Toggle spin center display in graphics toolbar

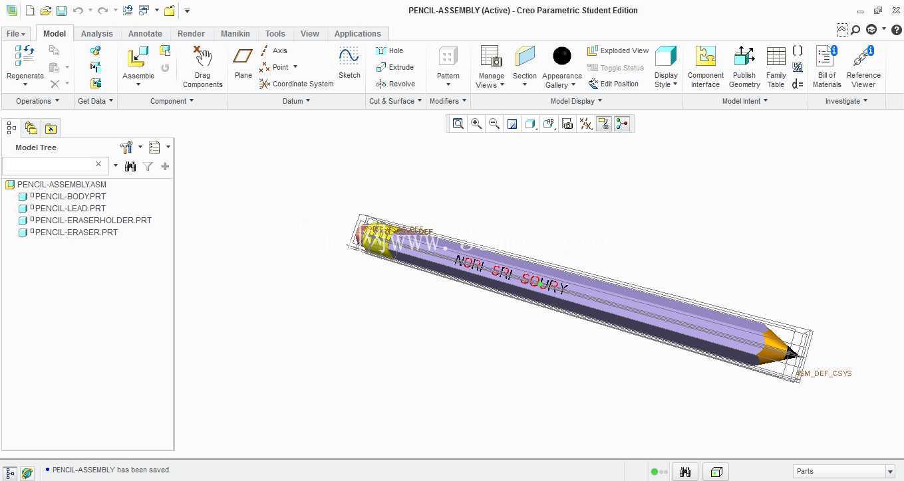click(x=622, y=124)
